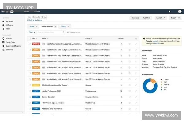Check the SSL Certificate Cannot Be Trusted row
The height and width of the screenshot is (123, 184).
coord(30,85)
